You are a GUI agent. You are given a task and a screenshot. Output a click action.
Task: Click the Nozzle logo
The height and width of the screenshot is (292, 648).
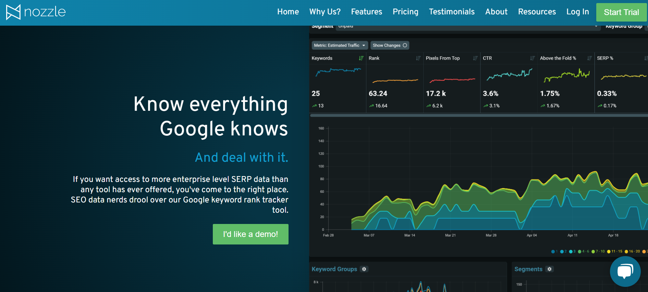36,12
